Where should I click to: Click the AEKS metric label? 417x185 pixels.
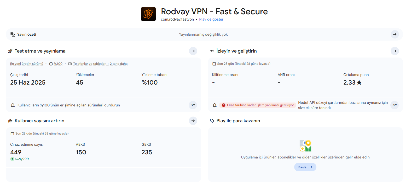(80, 144)
